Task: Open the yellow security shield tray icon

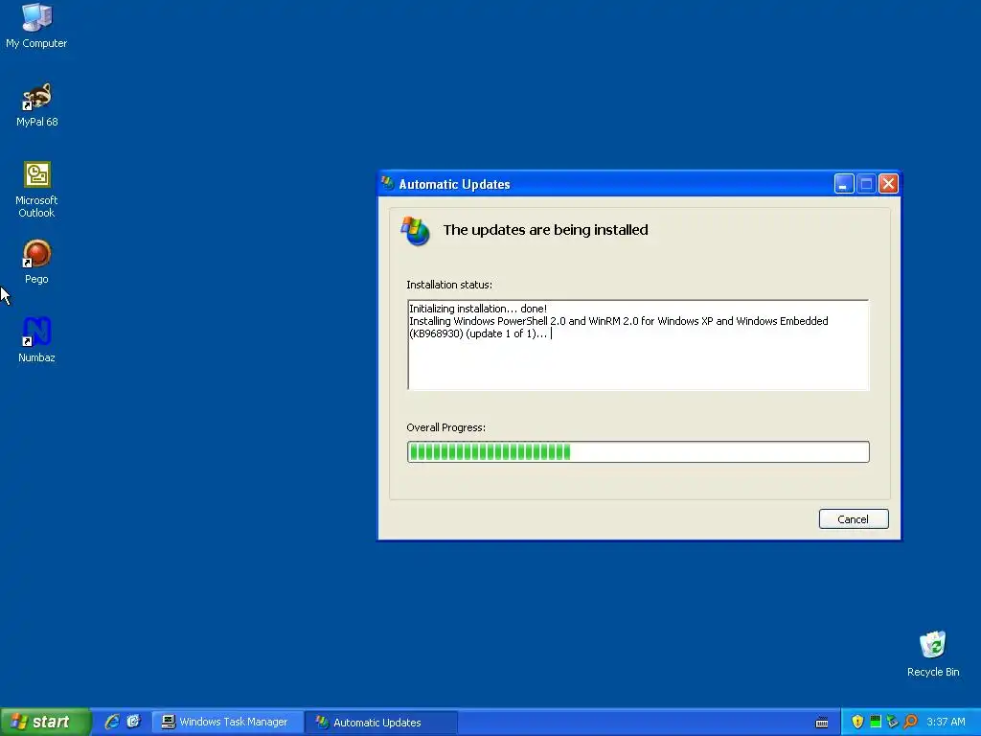Action: tap(857, 722)
